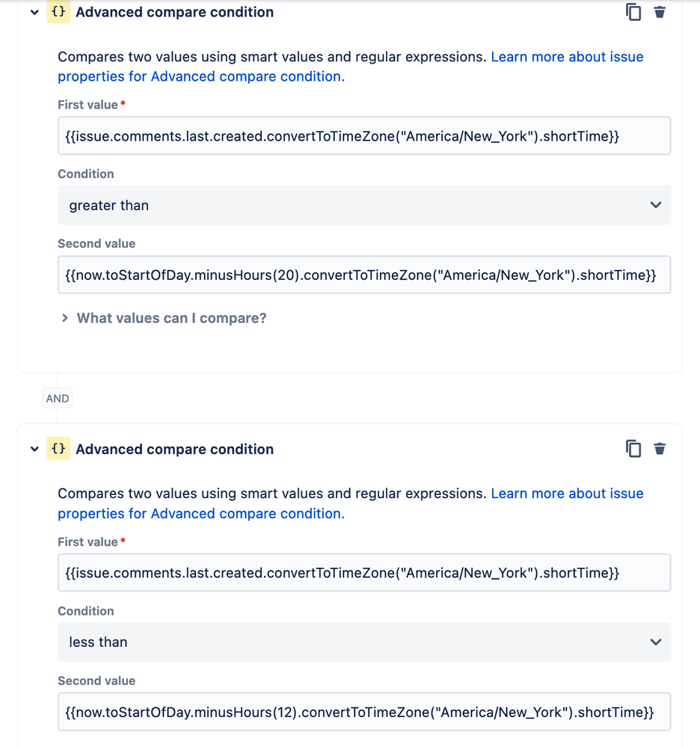Focus First value field in first condition

(364, 136)
